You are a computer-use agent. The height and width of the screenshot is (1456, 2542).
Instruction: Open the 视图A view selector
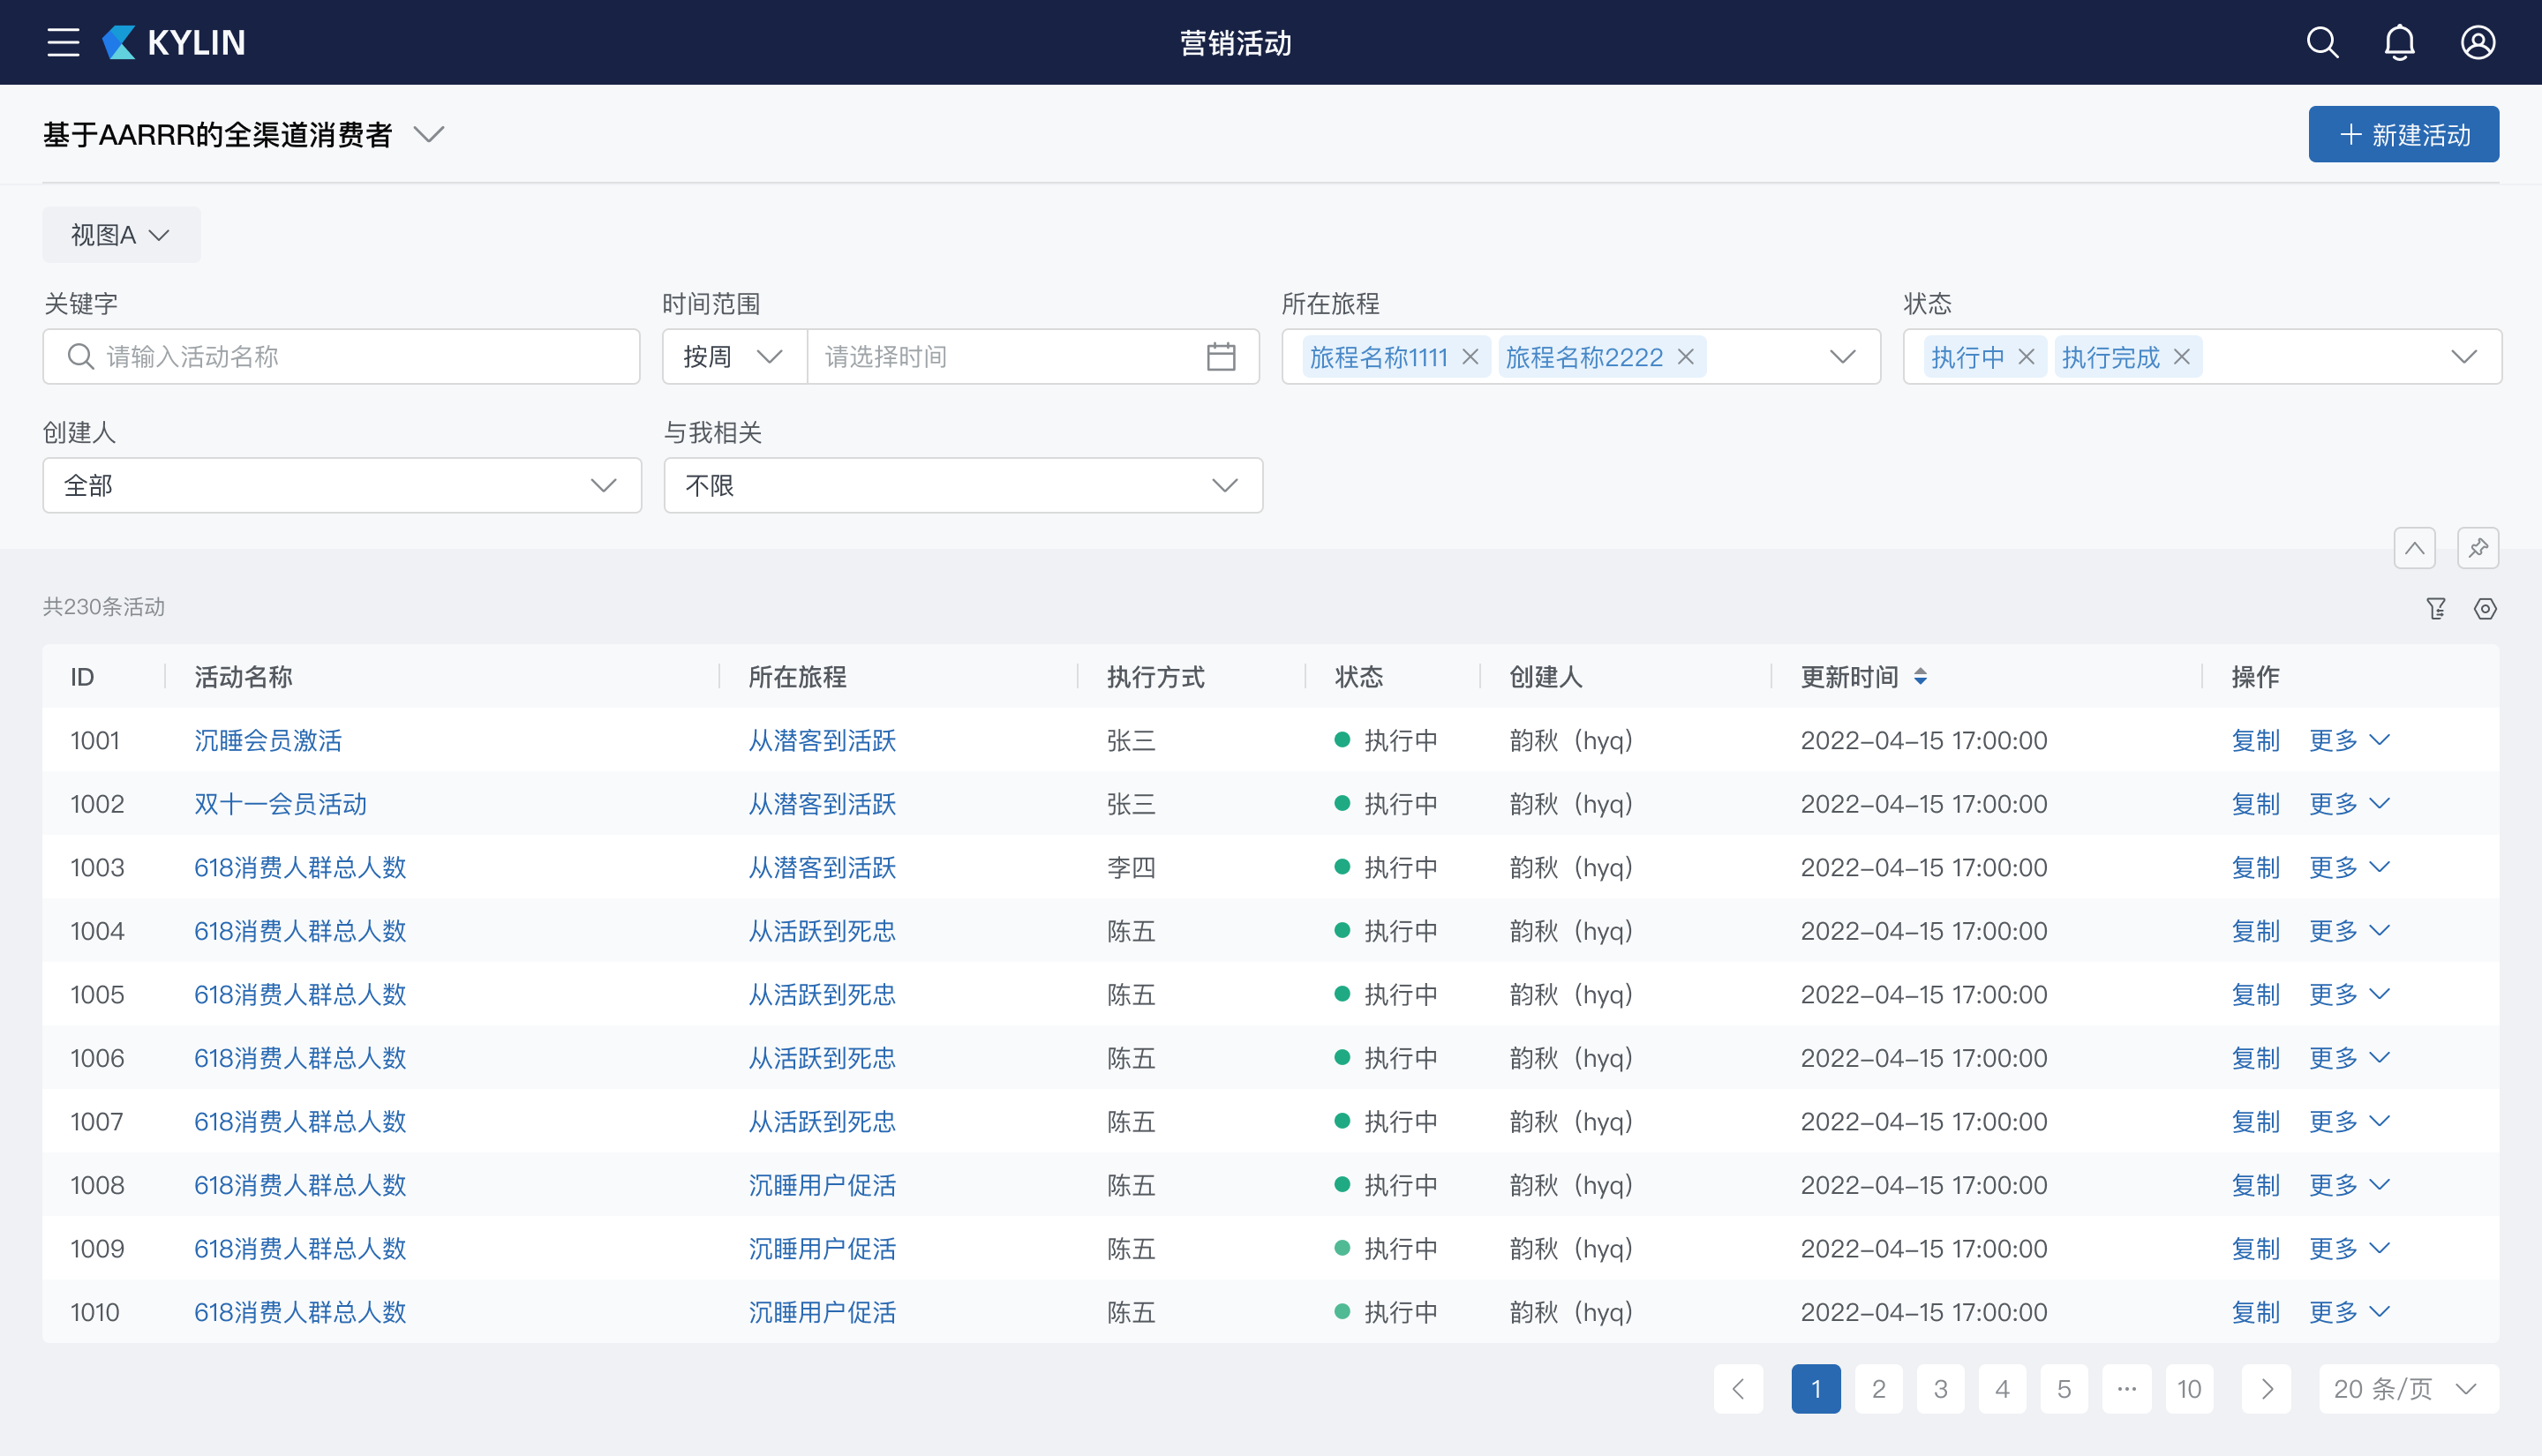tap(121, 235)
